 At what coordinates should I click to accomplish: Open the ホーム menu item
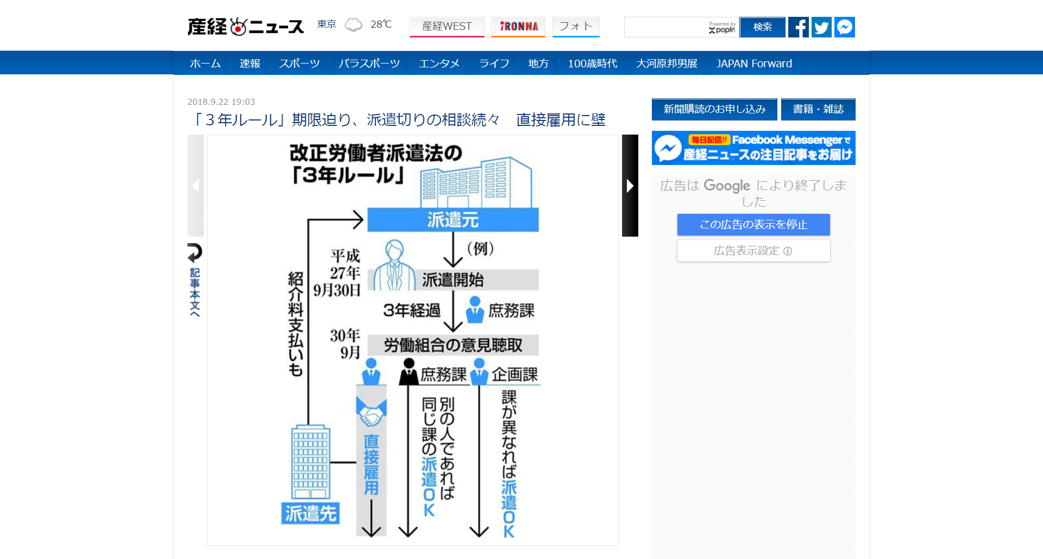point(205,63)
